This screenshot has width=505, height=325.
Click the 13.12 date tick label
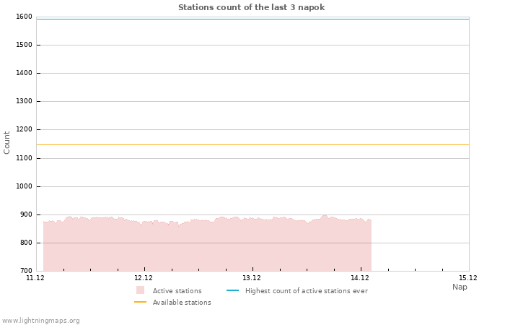coord(252,278)
